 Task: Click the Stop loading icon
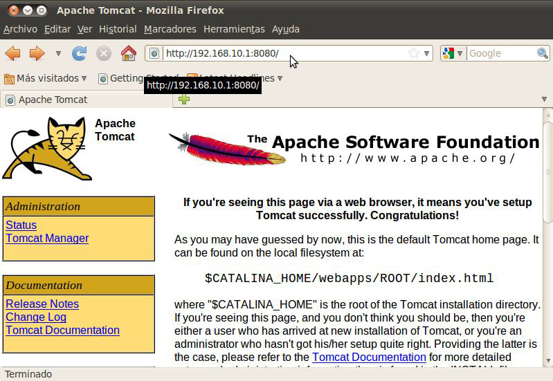pos(103,53)
